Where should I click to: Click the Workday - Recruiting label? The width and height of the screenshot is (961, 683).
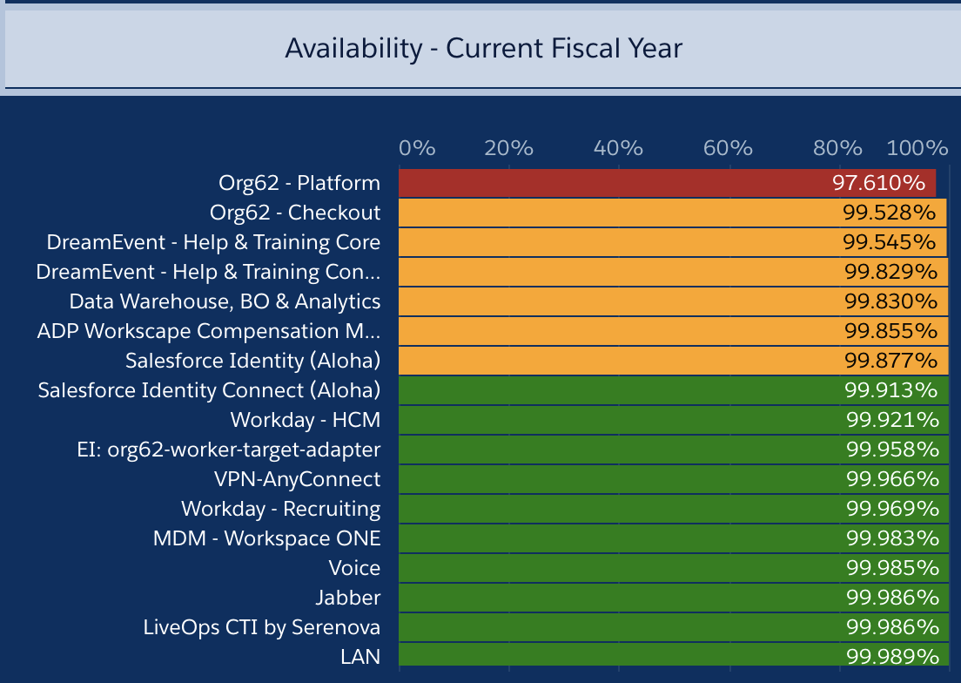pyautogui.click(x=280, y=509)
